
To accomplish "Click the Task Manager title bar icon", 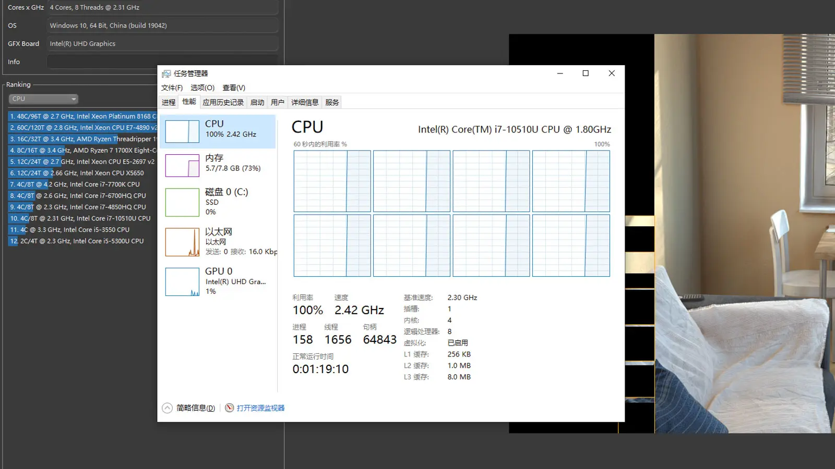I will tap(166, 73).
